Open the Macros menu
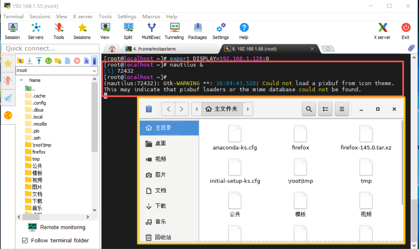 (x=151, y=16)
